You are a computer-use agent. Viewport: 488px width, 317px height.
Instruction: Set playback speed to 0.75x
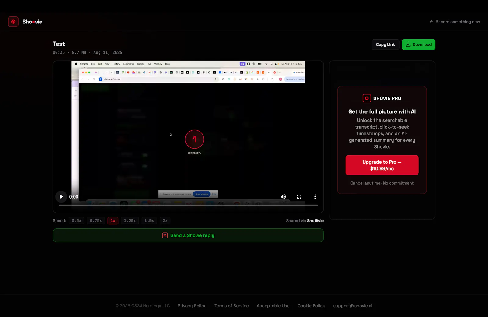[x=96, y=221]
